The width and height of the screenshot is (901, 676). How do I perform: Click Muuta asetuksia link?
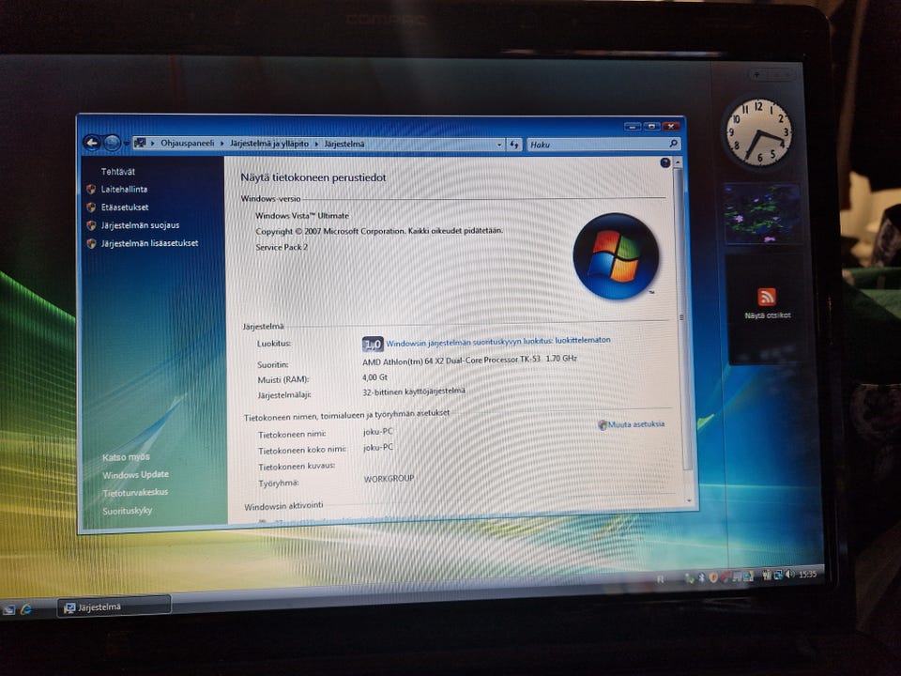point(636,424)
